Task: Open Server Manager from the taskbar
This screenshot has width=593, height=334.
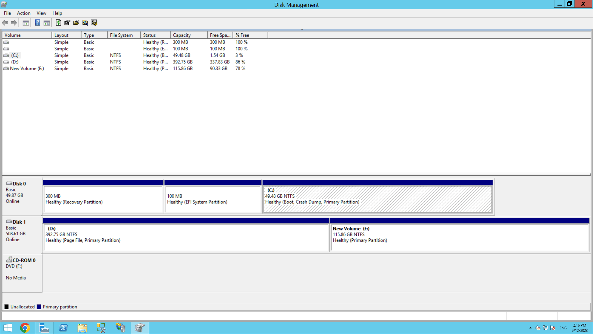Action: tap(44, 328)
